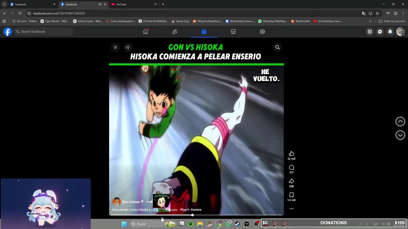Open the reel search magnifier icon
408x229 pixels.
click(x=277, y=47)
